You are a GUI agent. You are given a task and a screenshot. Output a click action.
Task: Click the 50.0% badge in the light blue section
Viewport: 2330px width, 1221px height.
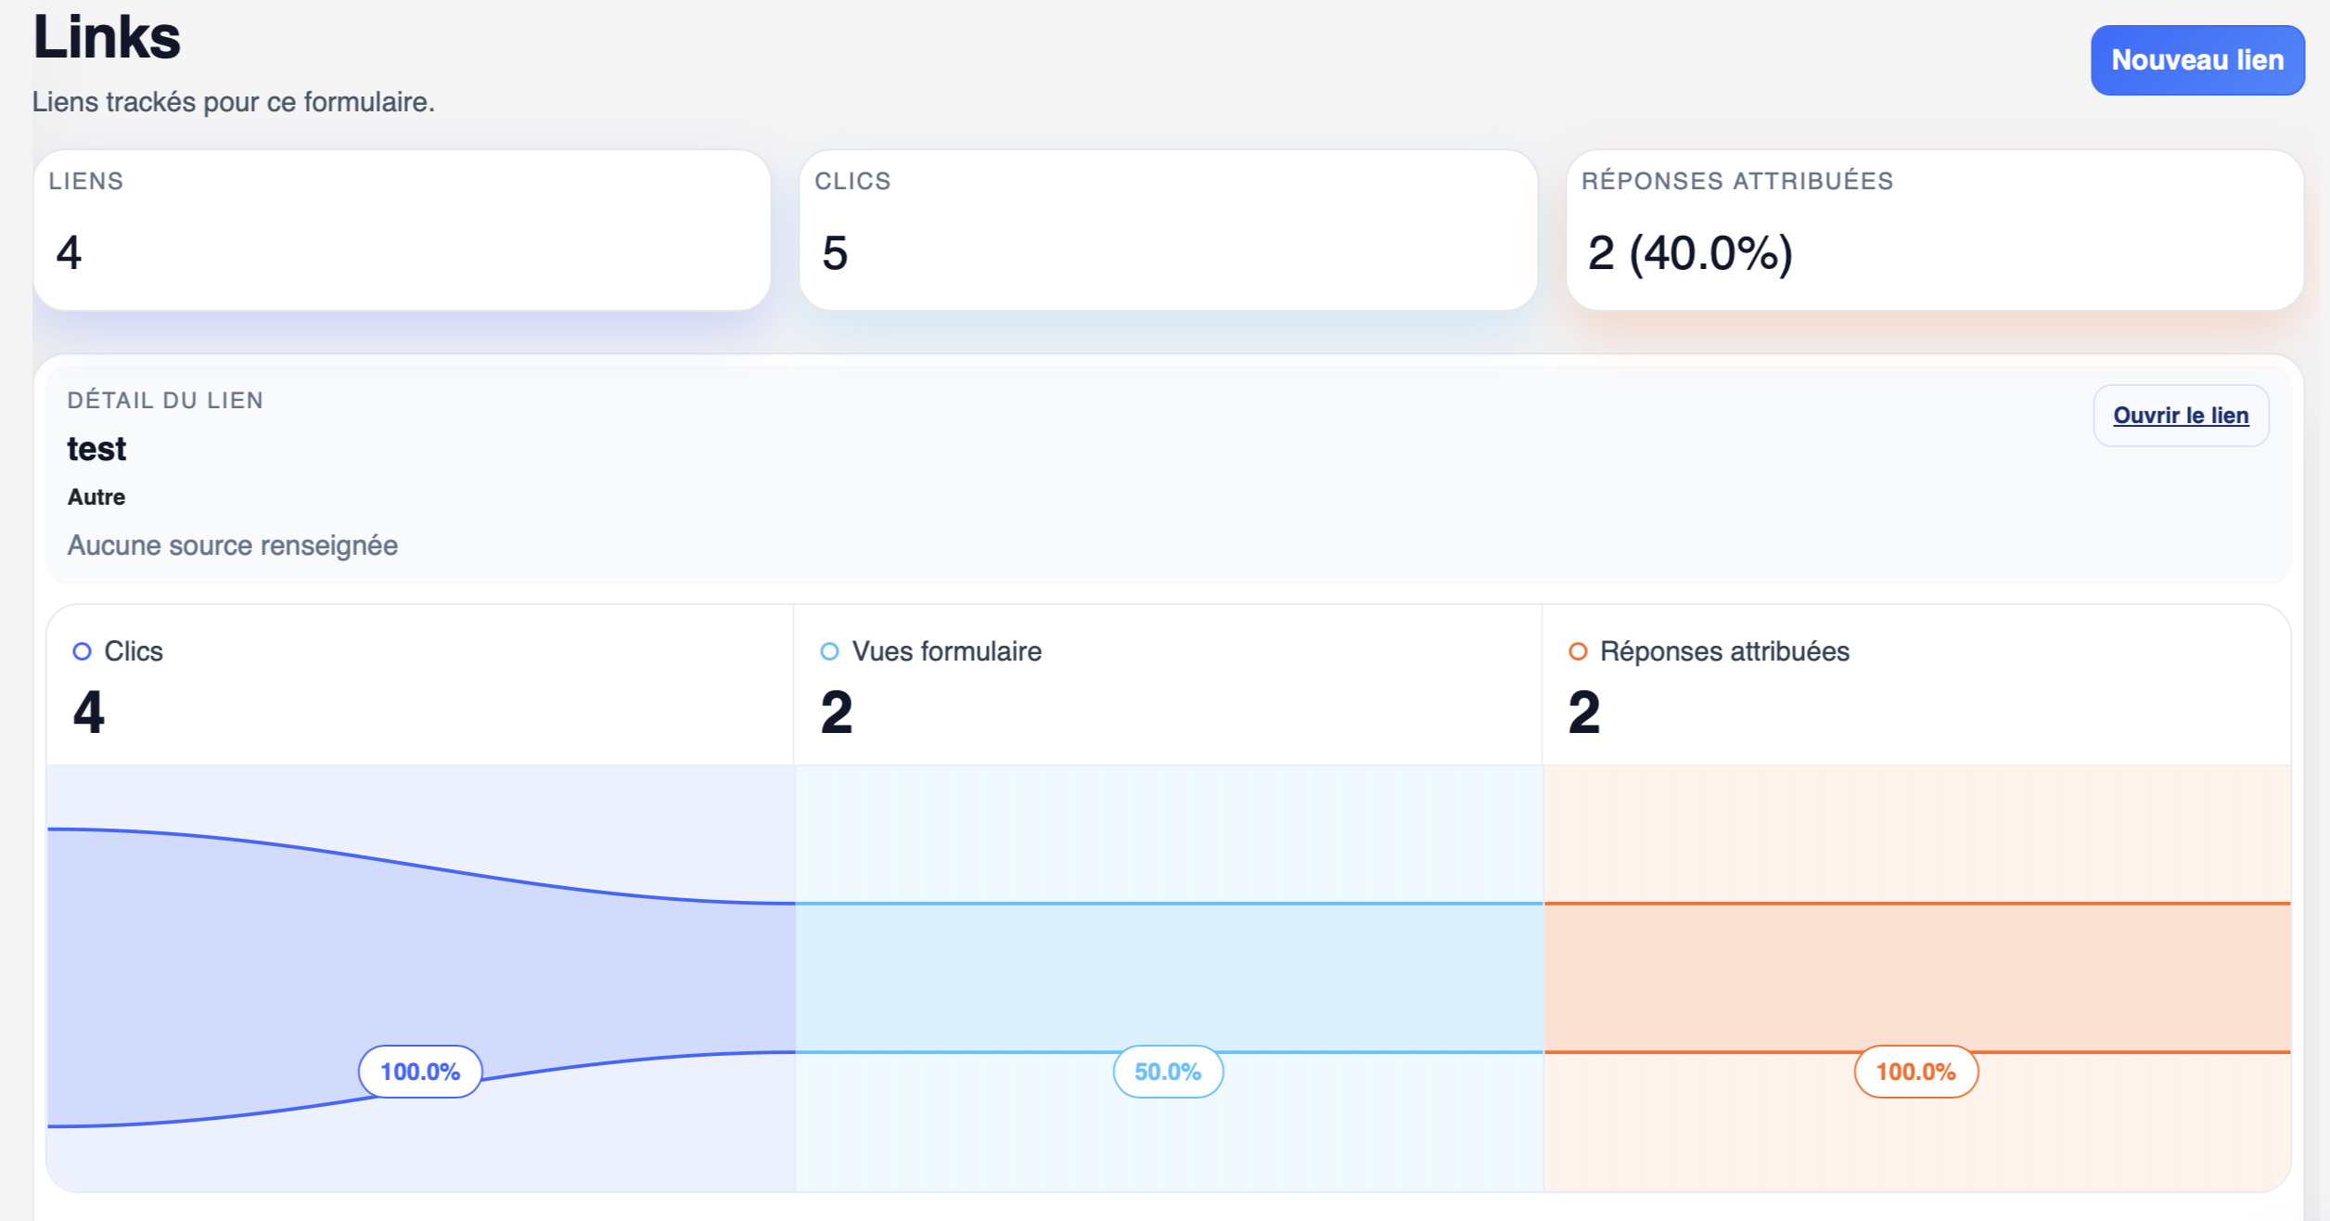pyautogui.click(x=1169, y=1072)
